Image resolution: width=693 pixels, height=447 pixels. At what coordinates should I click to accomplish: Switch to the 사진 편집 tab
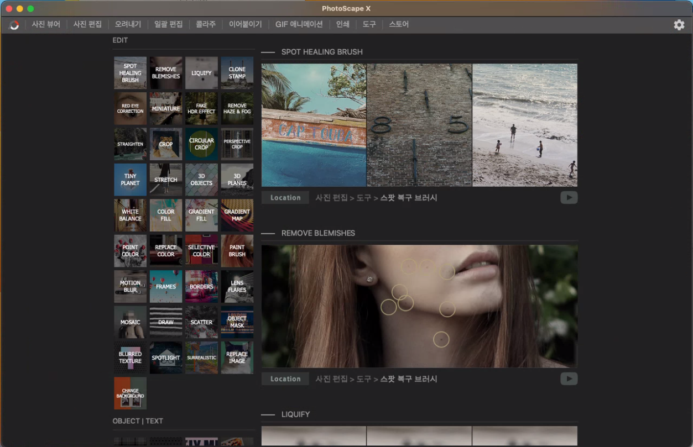(x=87, y=24)
